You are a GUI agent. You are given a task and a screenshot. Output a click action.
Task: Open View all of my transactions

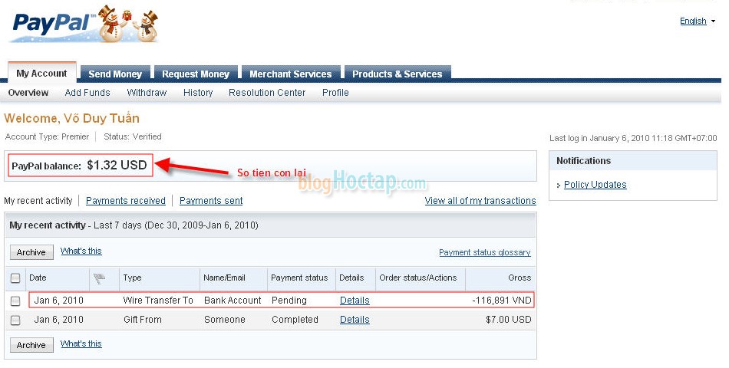[480, 201]
